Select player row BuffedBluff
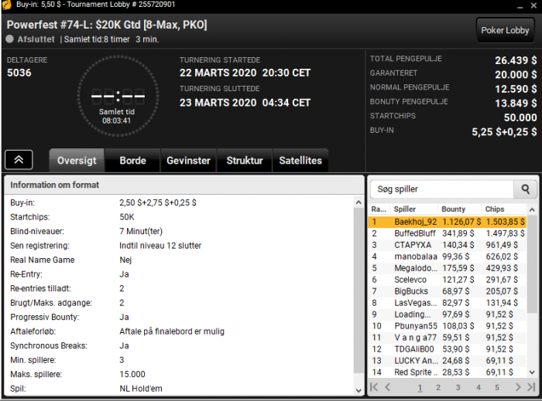 pos(448,233)
